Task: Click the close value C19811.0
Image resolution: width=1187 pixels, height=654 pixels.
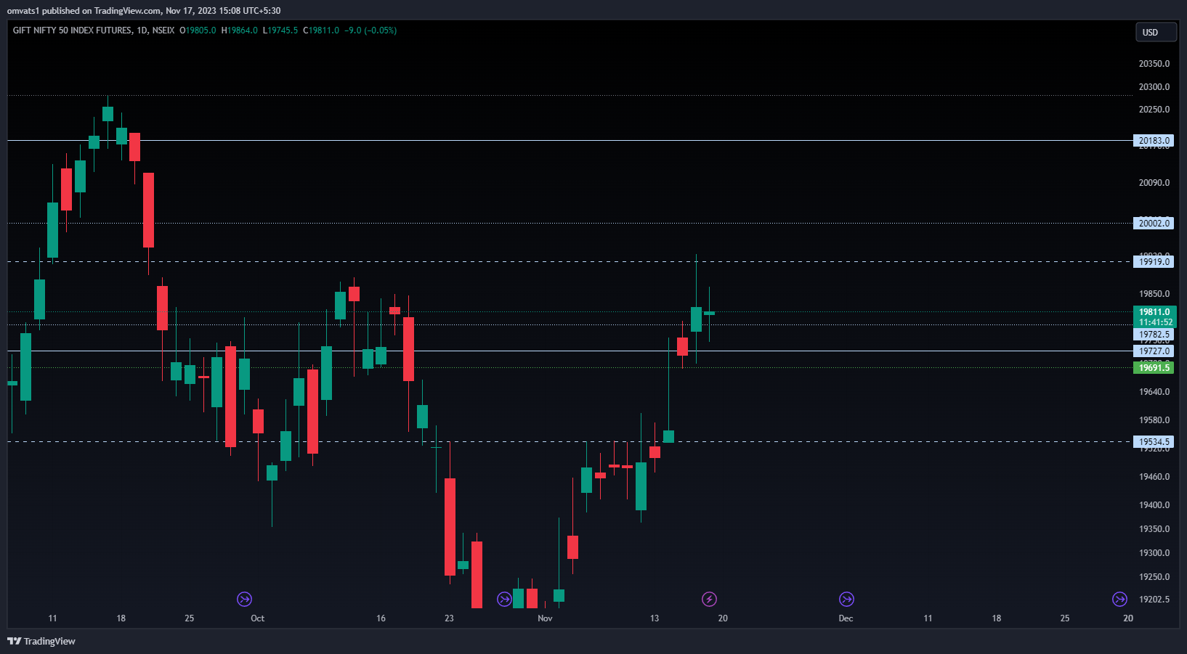Action: tap(321, 30)
